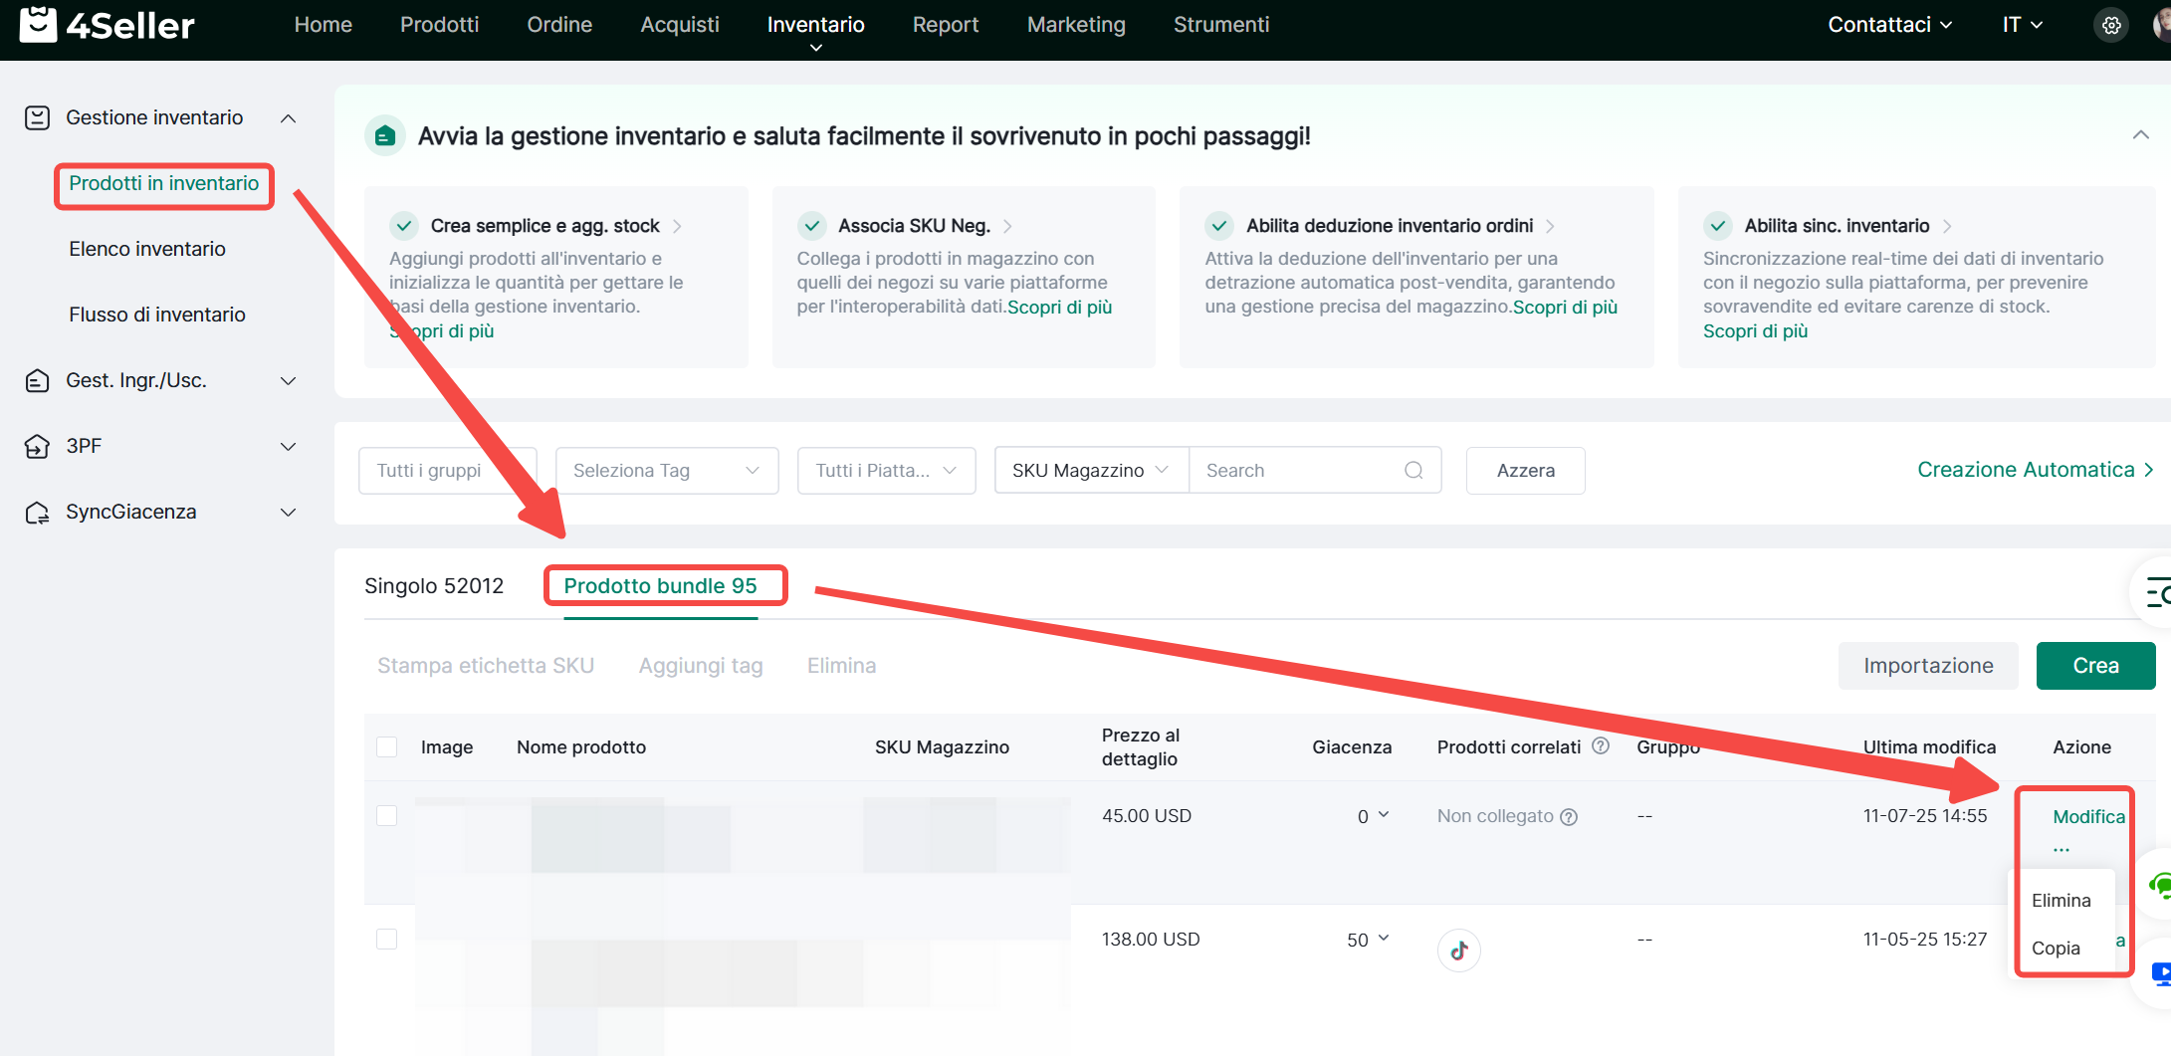Choose Copia from the action menu
Screen dimensions: 2171x1056
tap(2056, 949)
